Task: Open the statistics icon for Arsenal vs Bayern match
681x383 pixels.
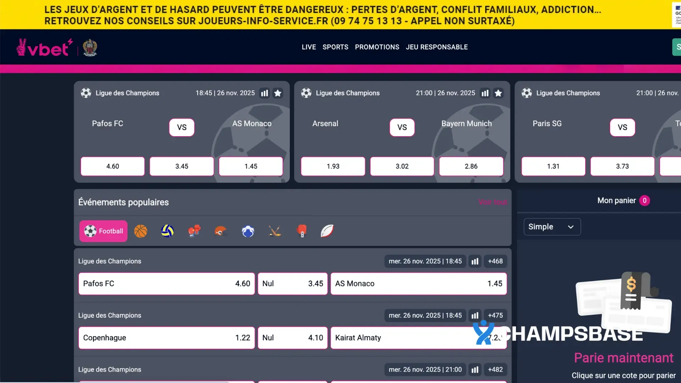Action: point(485,93)
